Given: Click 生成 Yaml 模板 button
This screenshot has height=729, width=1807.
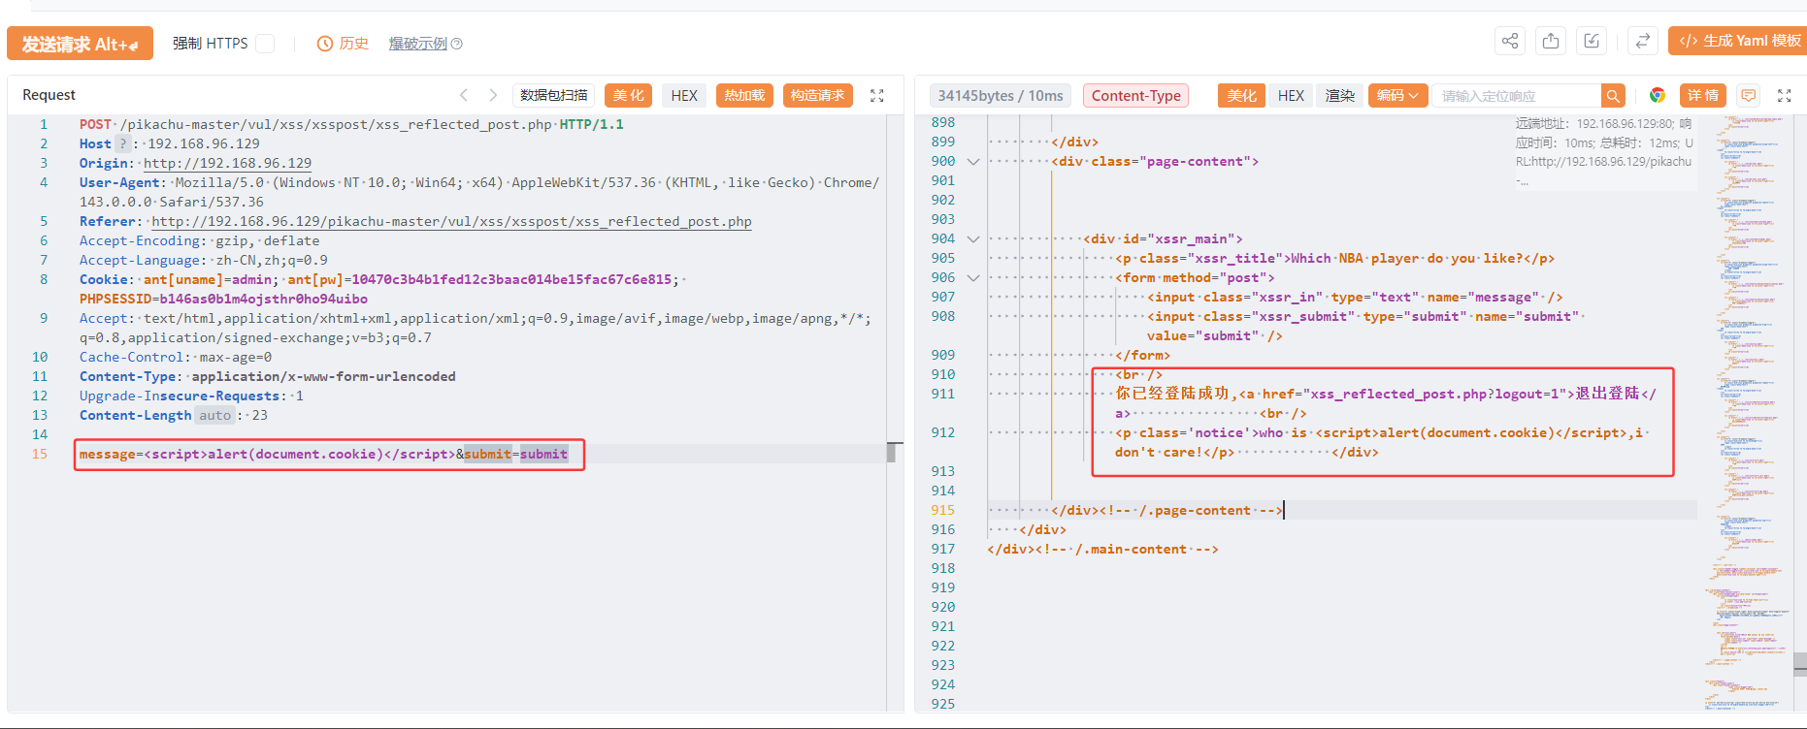Looking at the screenshot, I should pos(1739,41).
